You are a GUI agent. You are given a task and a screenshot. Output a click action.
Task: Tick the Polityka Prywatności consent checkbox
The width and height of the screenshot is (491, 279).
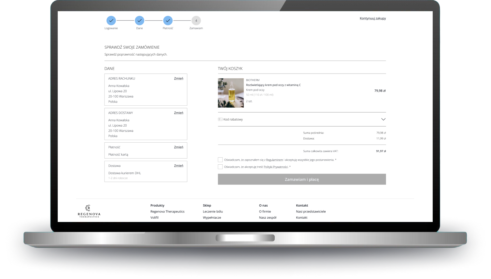tap(220, 167)
